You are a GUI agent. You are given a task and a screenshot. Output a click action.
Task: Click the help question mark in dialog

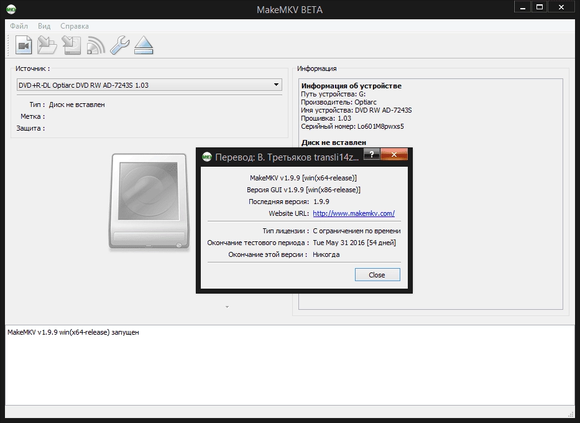372,154
